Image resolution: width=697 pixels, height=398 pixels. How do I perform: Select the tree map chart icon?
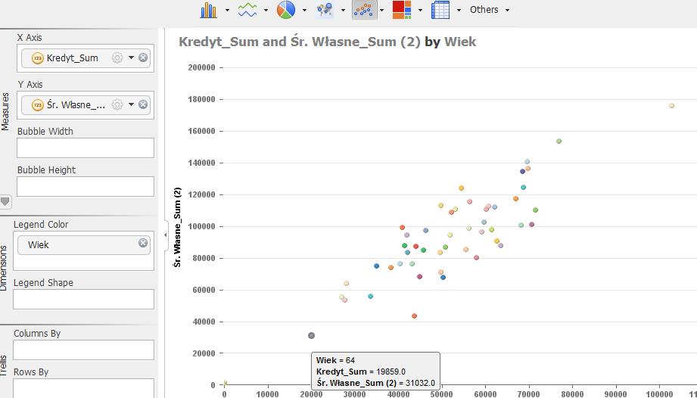point(402,10)
